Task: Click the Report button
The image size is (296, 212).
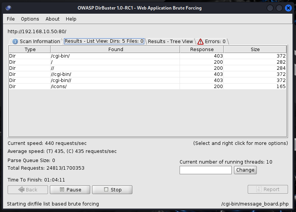Action: coord(268,189)
